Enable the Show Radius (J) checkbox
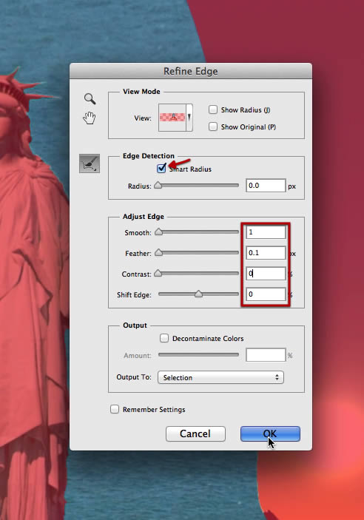 click(x=213, y=109)
